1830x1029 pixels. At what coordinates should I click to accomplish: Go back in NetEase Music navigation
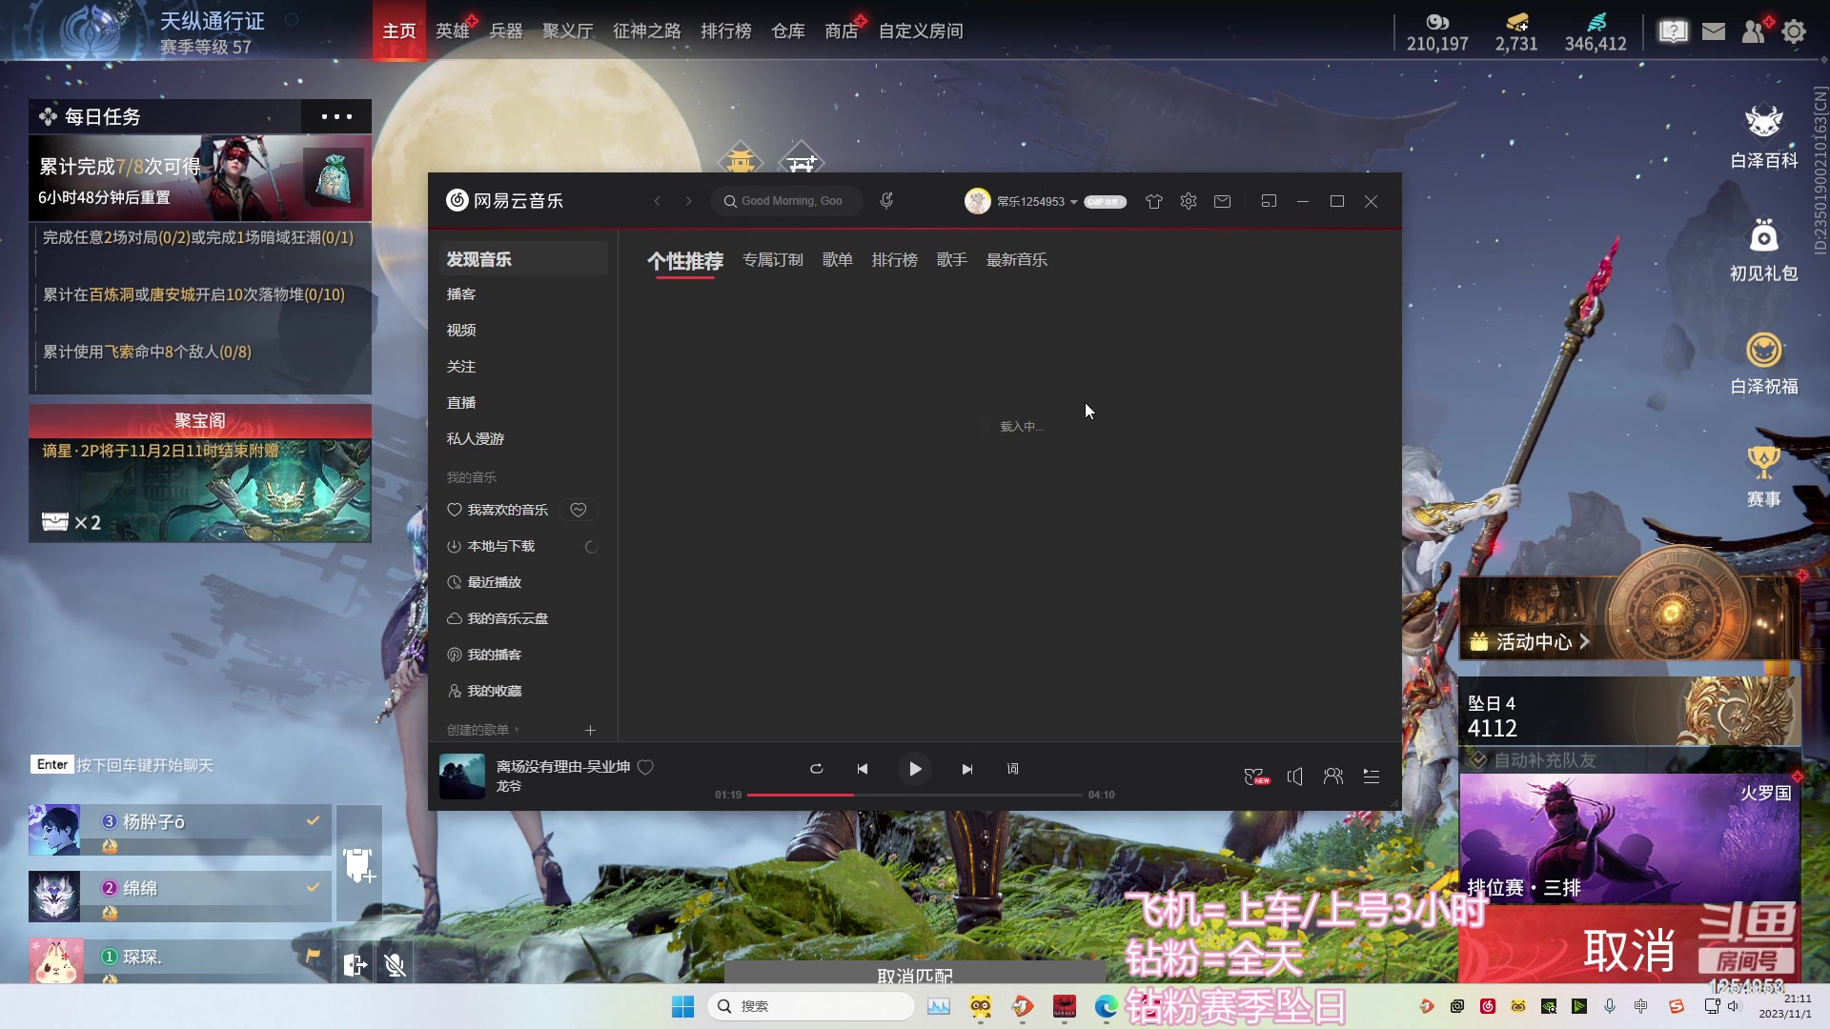click(657, 201)
